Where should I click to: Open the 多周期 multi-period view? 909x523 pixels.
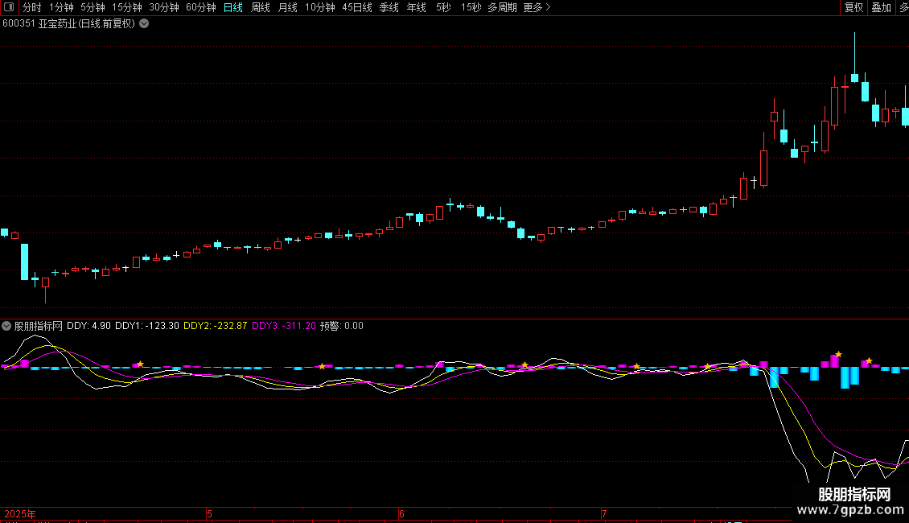coord(502,7)
